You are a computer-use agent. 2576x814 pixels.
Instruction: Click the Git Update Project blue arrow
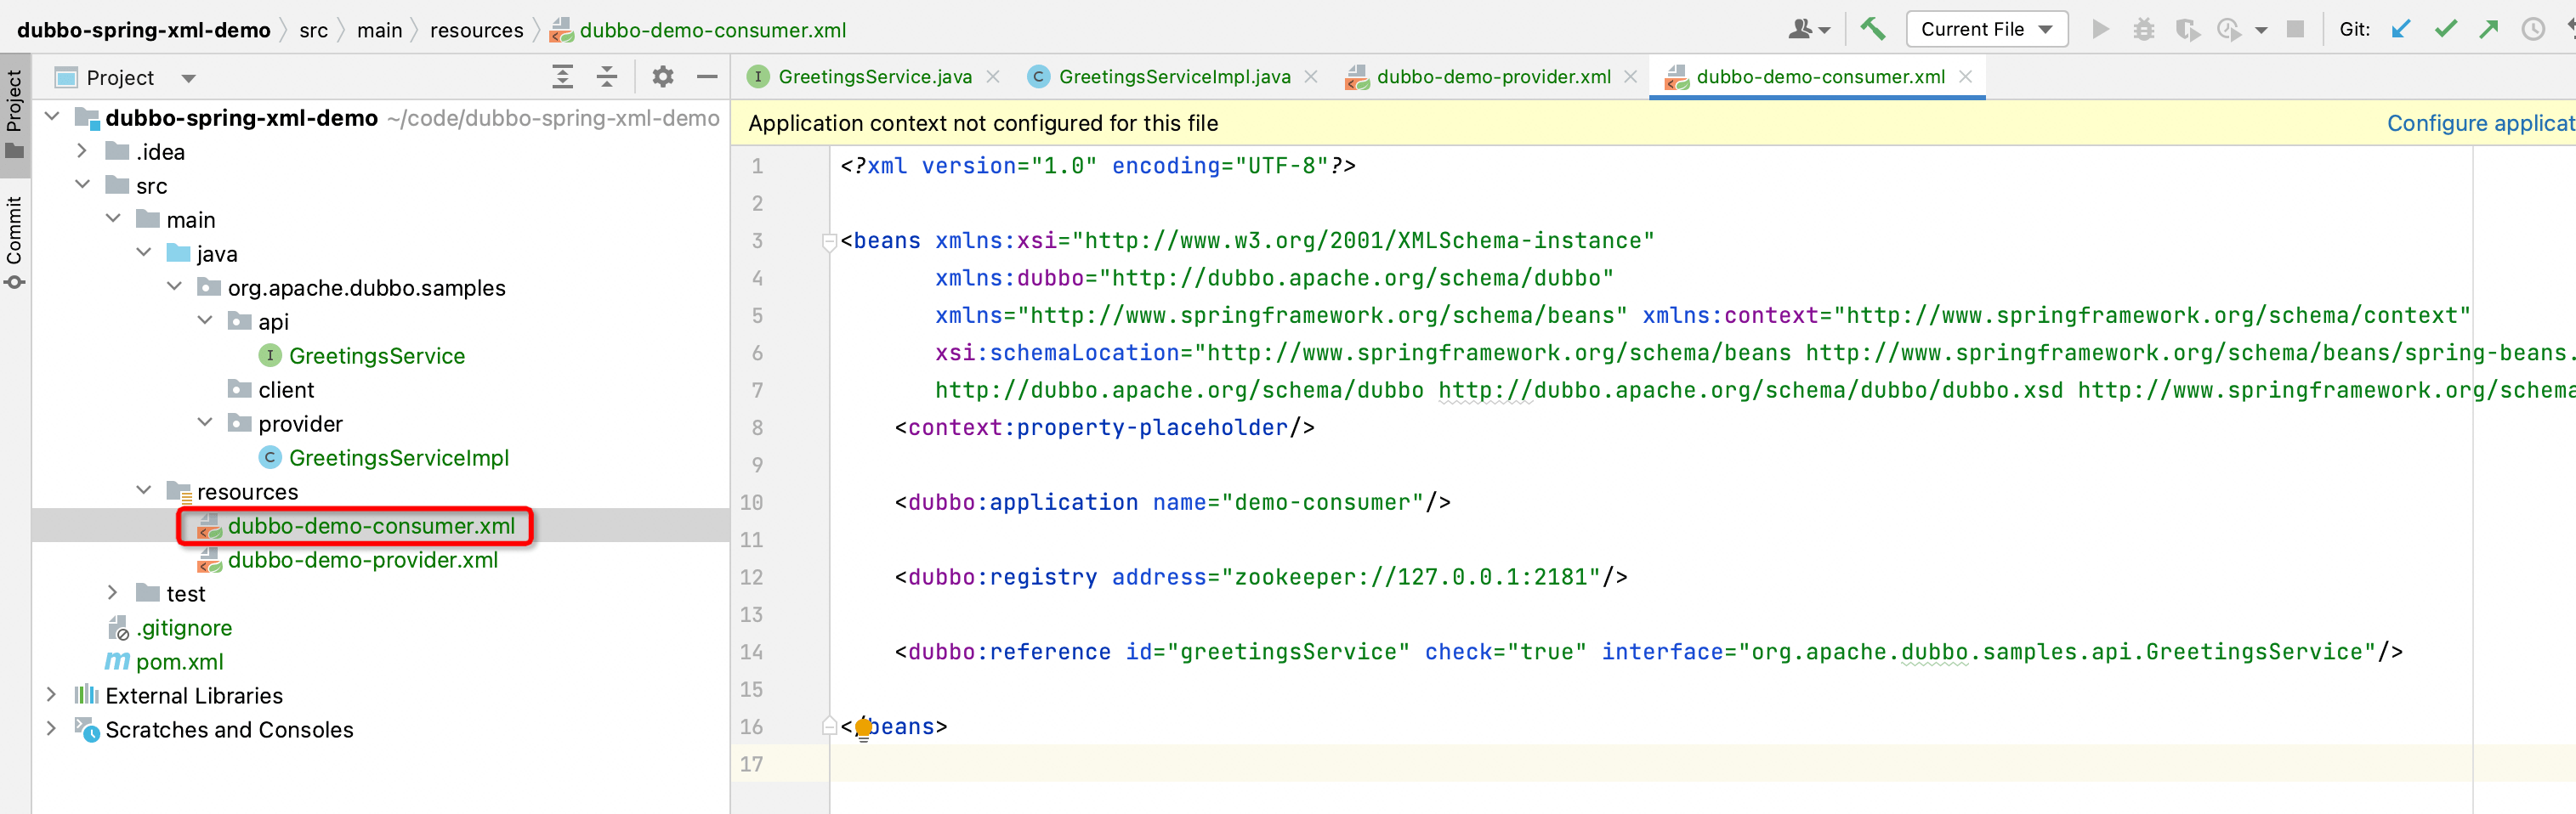point(2400,29)
